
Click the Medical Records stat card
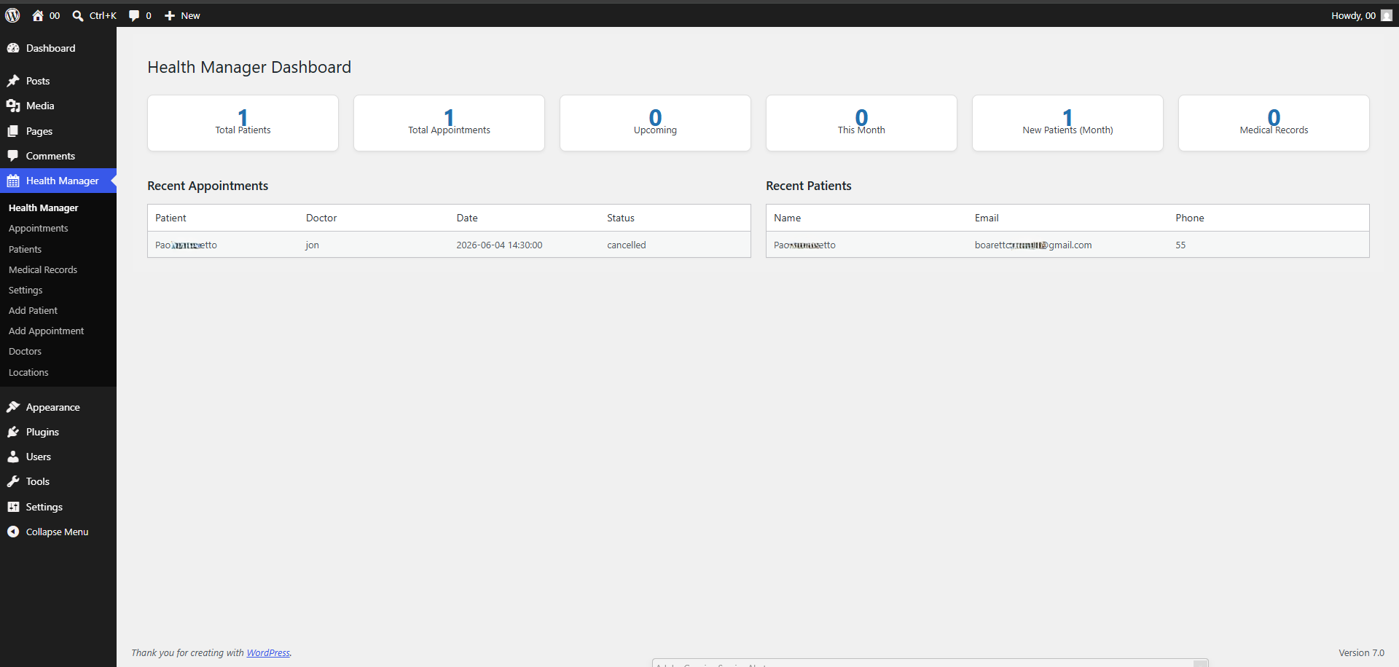click(1274, 123)
